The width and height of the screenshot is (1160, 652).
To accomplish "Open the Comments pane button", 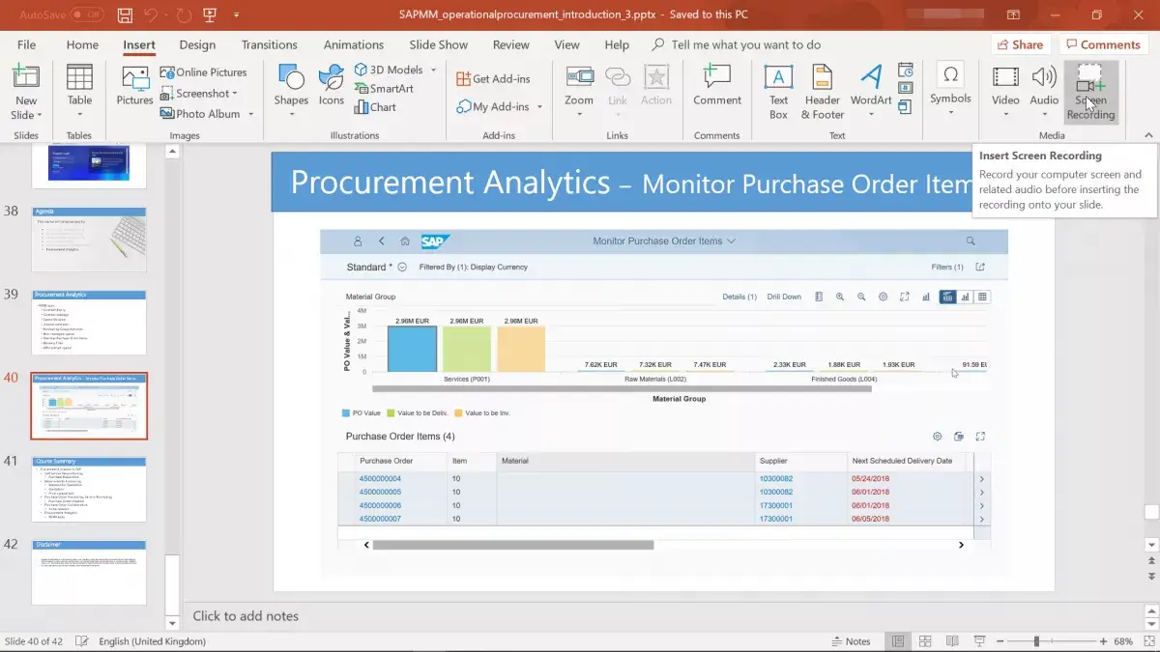I will point(1102,44).
